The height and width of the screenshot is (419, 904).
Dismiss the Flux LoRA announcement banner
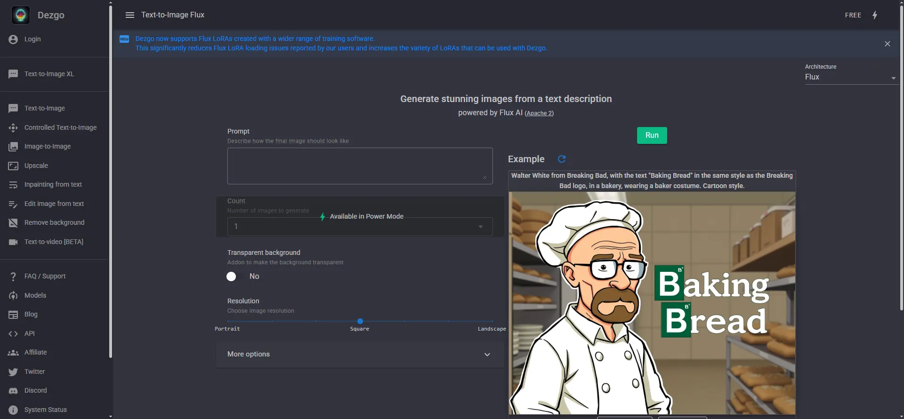(x=887, y=44)
